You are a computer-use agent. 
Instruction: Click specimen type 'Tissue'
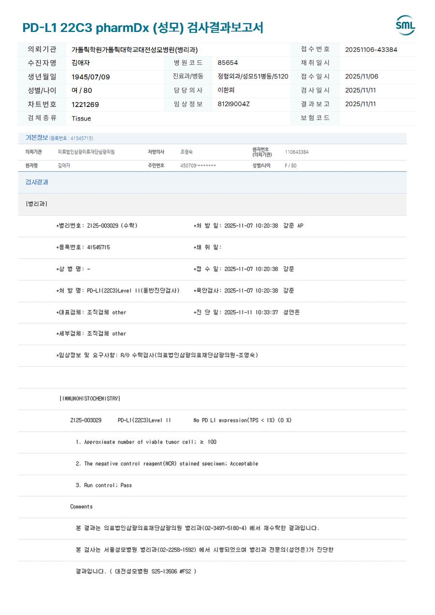click(81, 119)
